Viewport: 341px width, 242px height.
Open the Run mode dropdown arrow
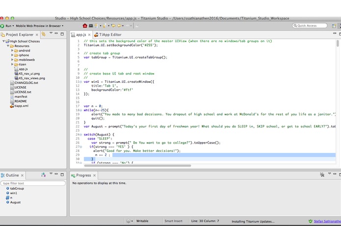[13, 26]
